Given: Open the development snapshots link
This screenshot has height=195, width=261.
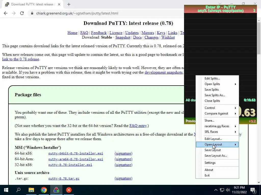Looking at the screenshot, I should [164, 72].
